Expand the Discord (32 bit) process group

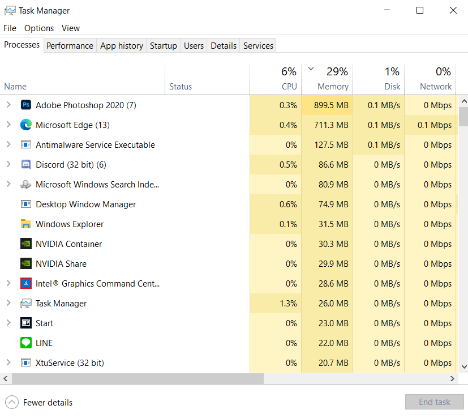click(x=8, y=164)
